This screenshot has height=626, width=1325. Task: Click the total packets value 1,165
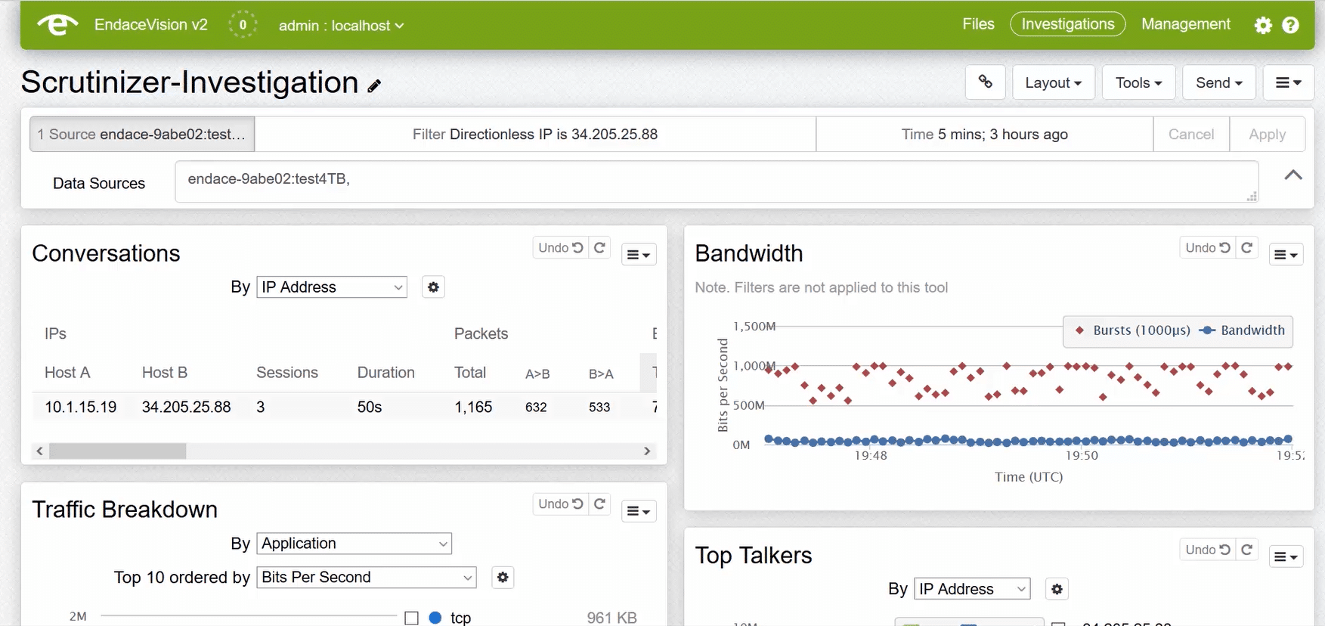click(x=473, y=408)
